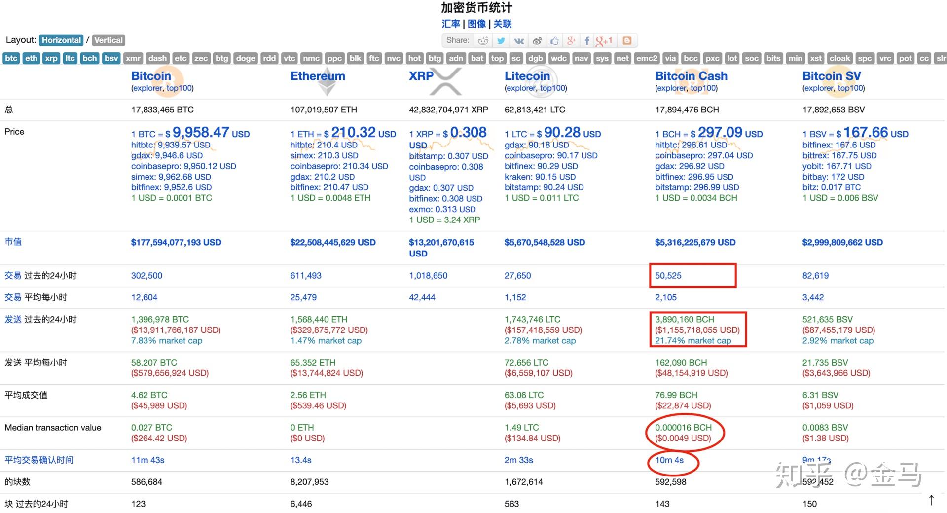Share page on Weibo
The image size is (947, 513).
[537, 40]
